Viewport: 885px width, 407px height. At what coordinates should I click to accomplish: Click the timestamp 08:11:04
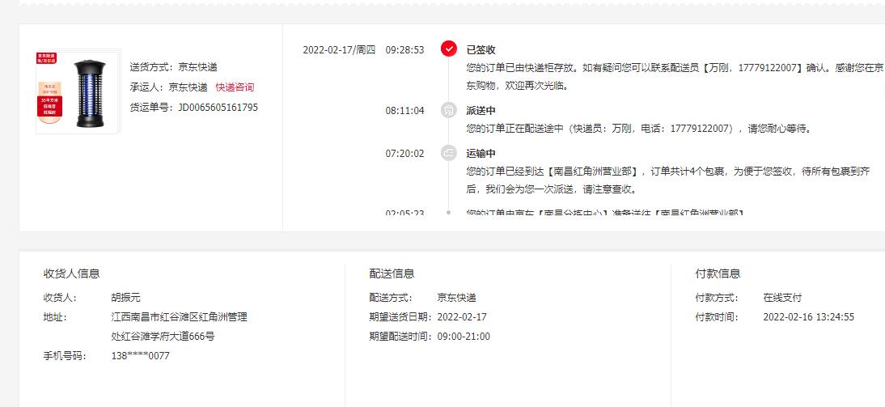coord(404,111)
